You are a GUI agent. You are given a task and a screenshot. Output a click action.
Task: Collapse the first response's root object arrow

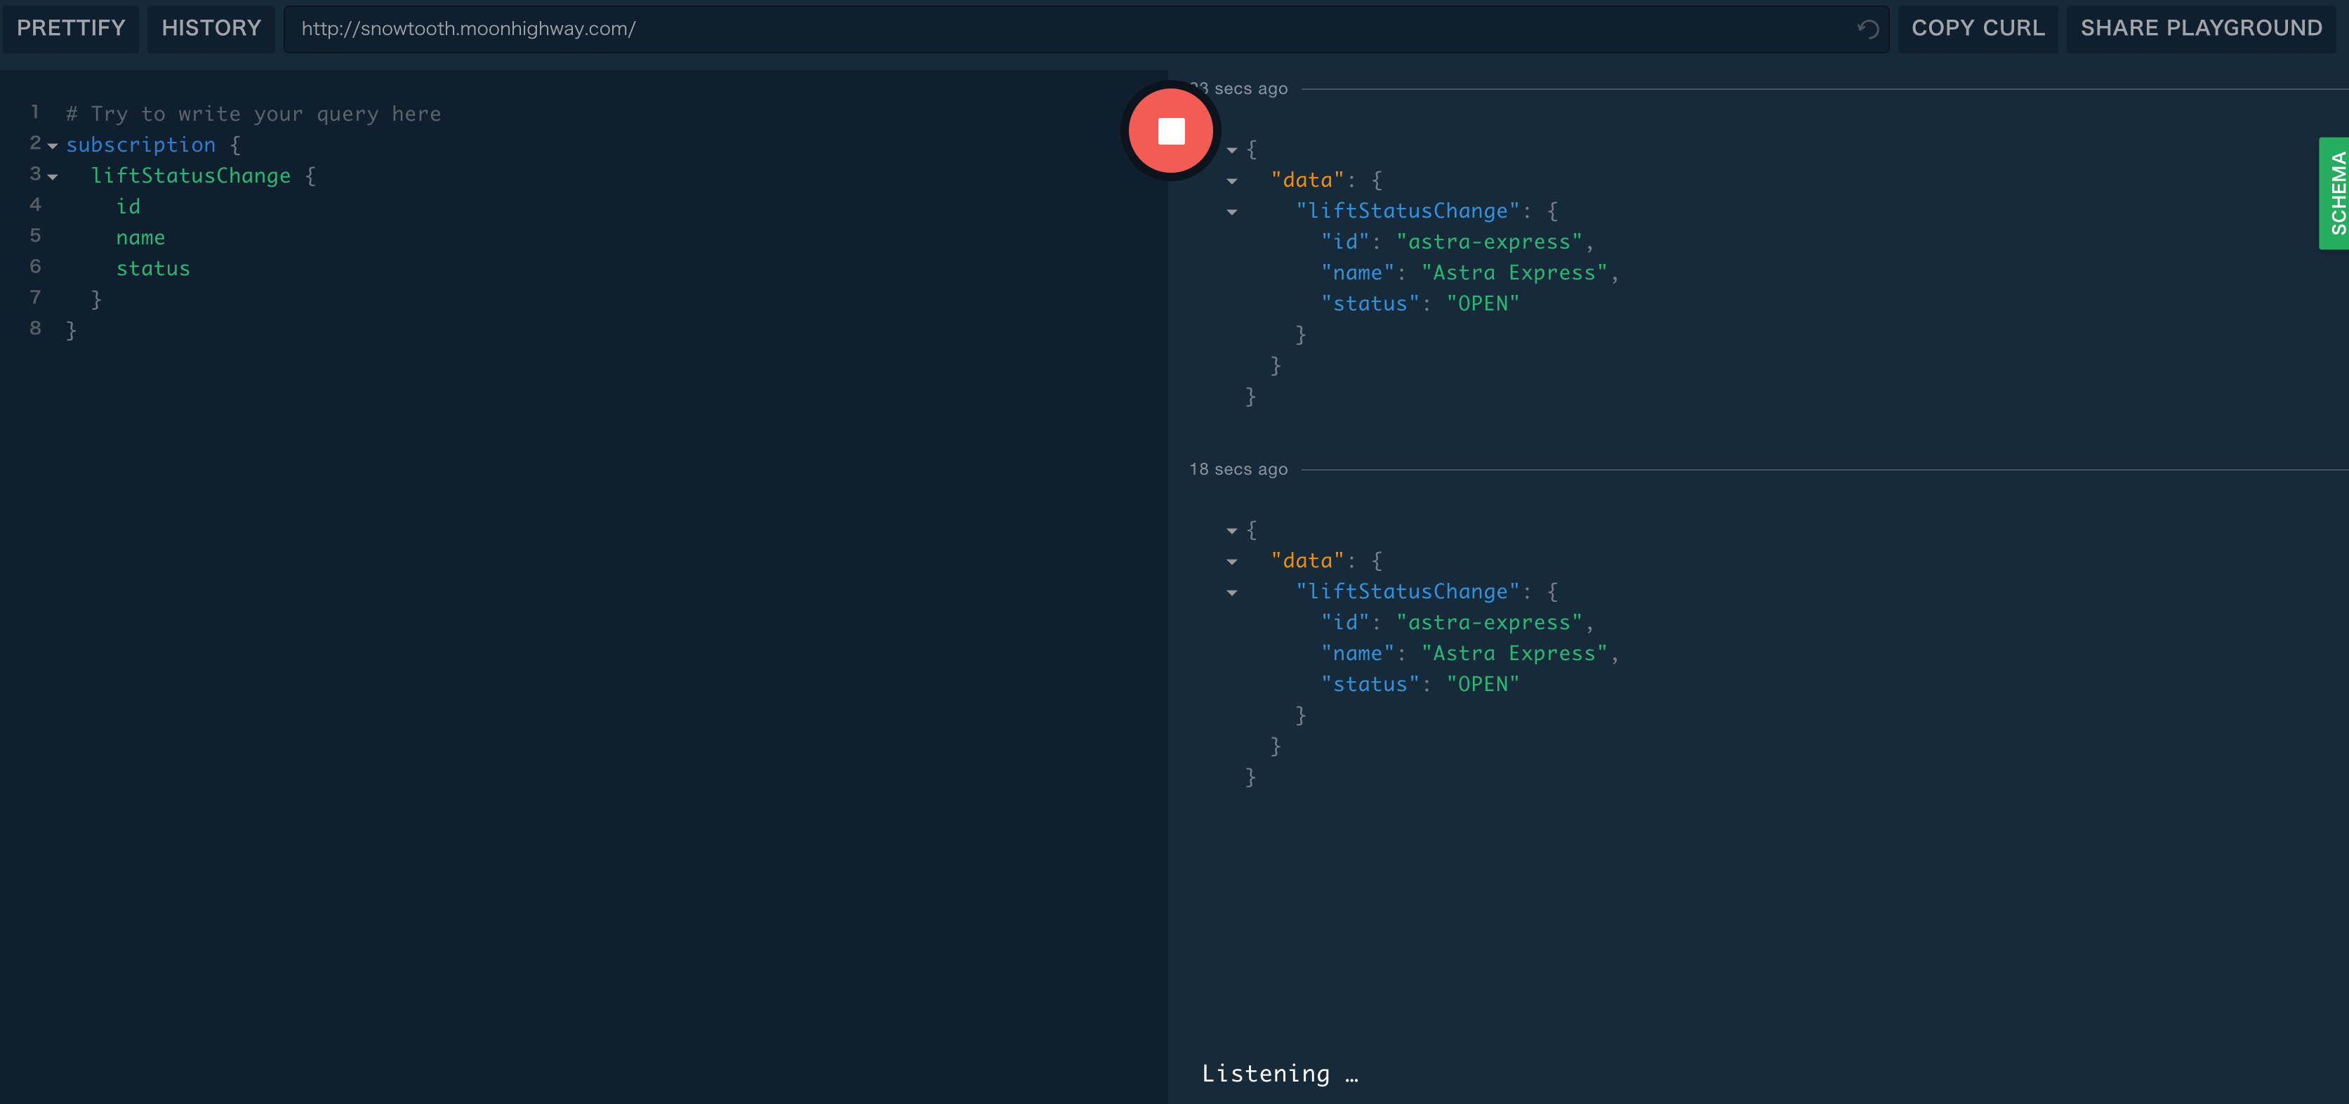pos(1232,150)
